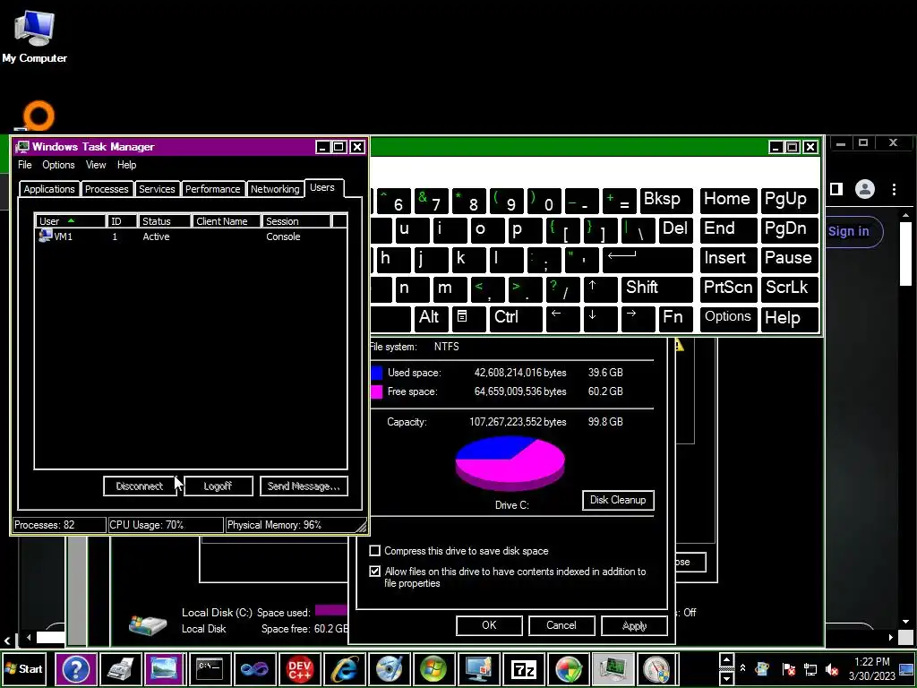Click the muted volume tray icon
Image resolution: width=917 pixels, height=688 pixels.
point(832,668)
